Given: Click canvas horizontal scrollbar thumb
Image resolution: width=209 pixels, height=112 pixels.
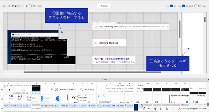Looking at the screenshot, I should coord(92,72).
